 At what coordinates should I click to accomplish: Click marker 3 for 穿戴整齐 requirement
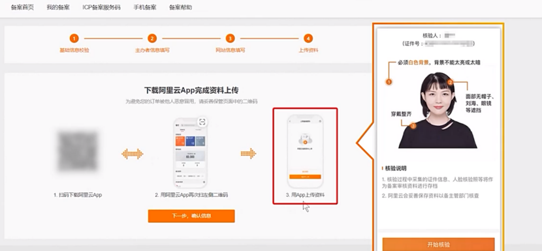413,126
